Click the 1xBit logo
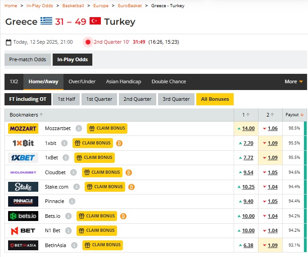Image resolution: width=308 pixels, height=257 pixels. 23,143
